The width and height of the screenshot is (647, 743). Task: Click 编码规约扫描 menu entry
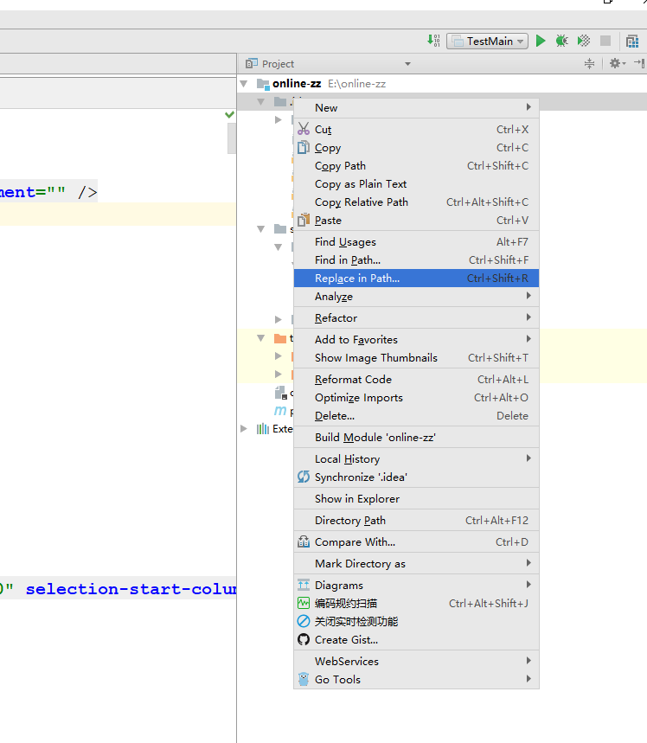coord(416,603)
